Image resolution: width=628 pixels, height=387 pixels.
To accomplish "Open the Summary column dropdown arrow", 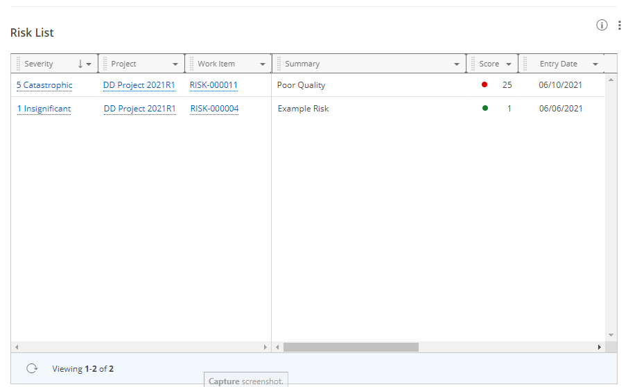I will (457, 64).
